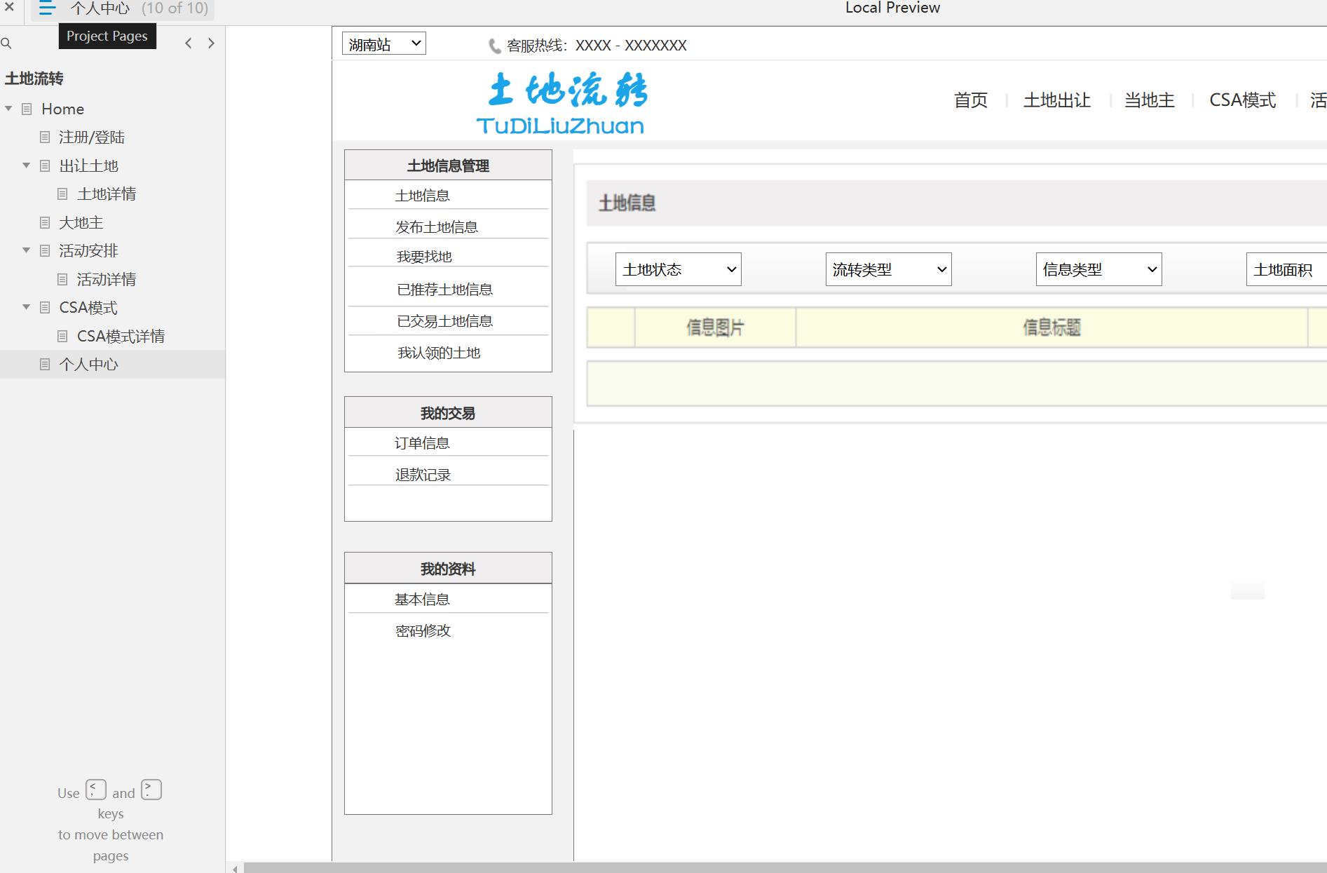Viewport: 1327px width, 873px height.
Task: Open 密码修改 under 我的资料
Action: 423,631
